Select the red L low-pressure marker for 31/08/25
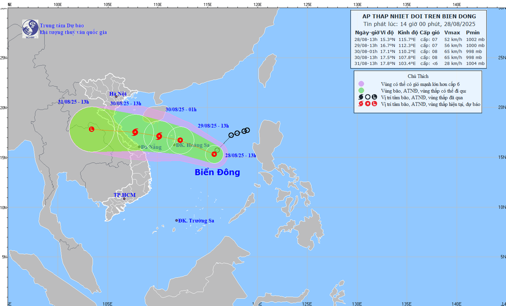Viewport: 506px width, 306px height. 92,129
